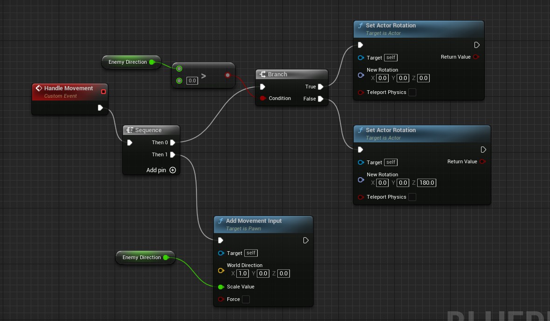This screenshot has width=550, height=321.
Task: Click the Branch node's False output pin
Action: 321,99
